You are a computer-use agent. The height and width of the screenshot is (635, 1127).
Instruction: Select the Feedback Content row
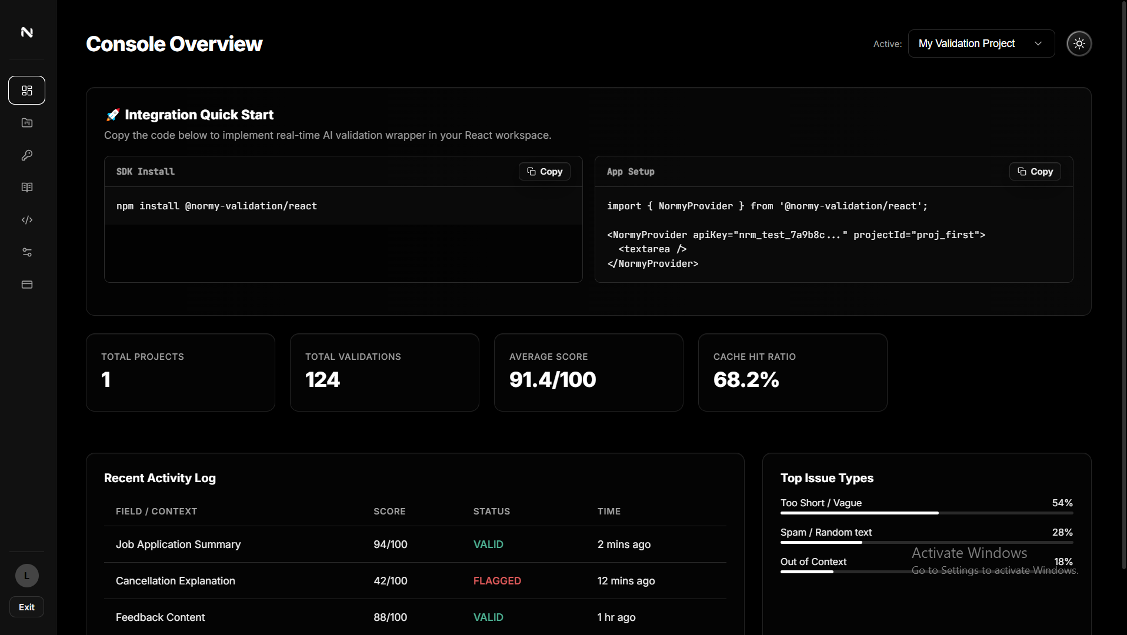(415, 617)
